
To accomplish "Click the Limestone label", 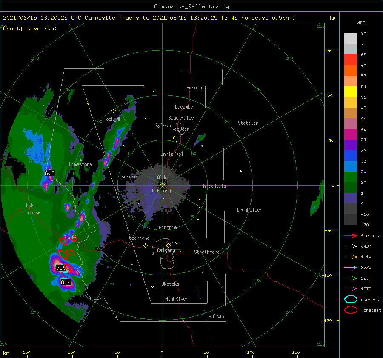I will coord(80,164).
